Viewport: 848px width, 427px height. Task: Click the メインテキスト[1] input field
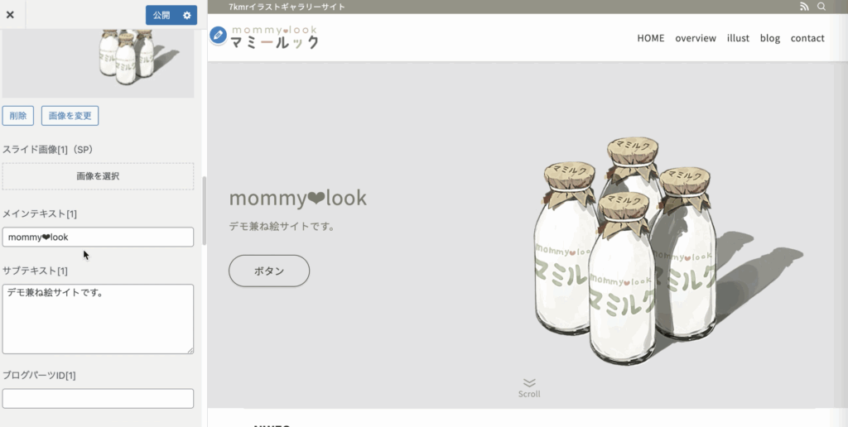tap(98, 237)
